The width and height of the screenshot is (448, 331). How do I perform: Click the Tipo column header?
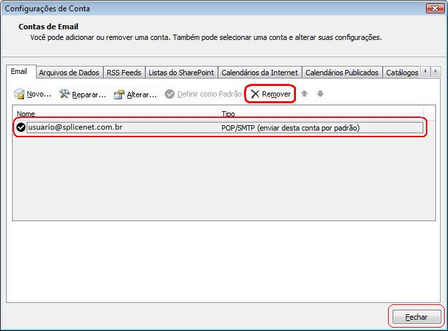(229, 114)
